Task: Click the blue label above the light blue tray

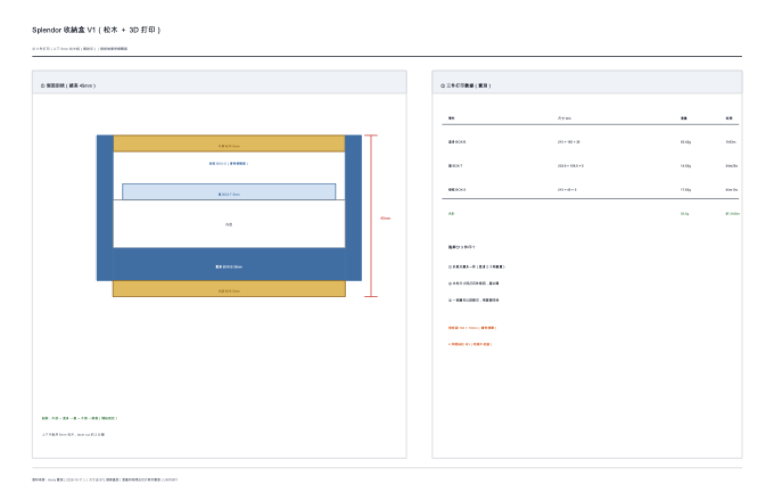Action: coord(228,164)
